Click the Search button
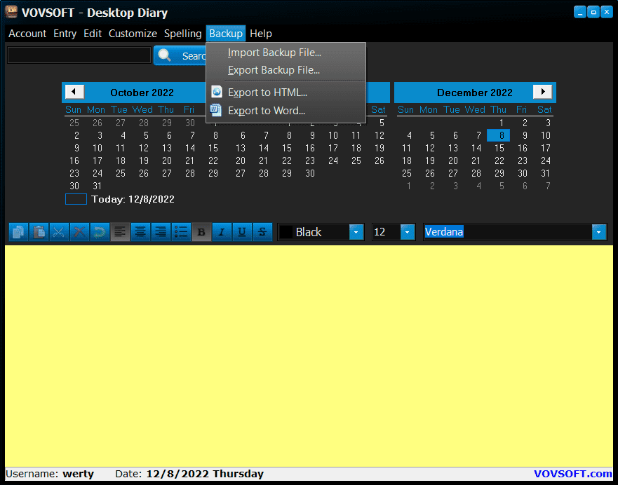This screenshot has height=485, width=618. pyautogui.click(x=180, y=55)
